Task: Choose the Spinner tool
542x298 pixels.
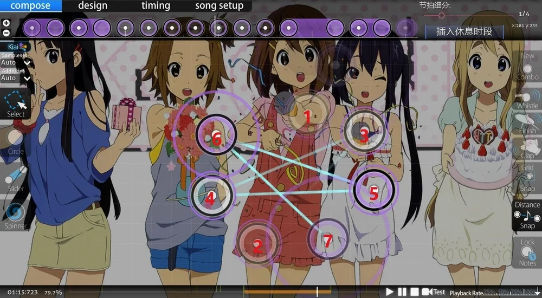Action: pyautogui.click(x=16, y=216)
